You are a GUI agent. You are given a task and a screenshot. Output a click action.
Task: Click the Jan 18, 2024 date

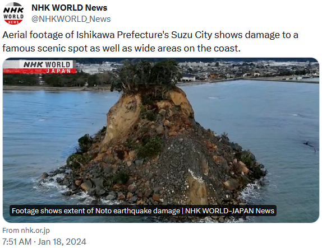(62, 242)
